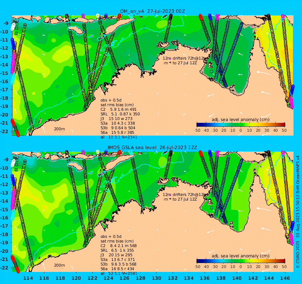Click latitude label -21 in IMOS GSLA panel
This screenshot has width=302, height=284.
[4, 260]
